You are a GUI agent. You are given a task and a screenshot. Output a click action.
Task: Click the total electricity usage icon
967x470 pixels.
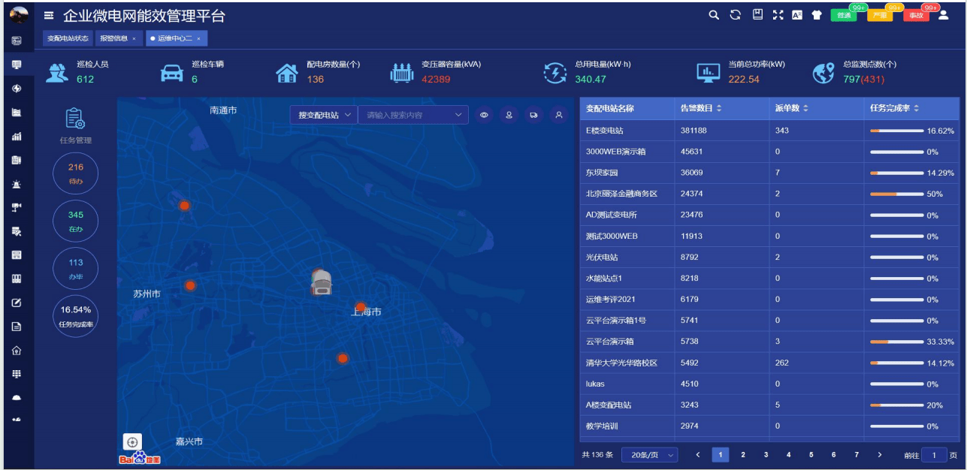(x=555, y=72)
